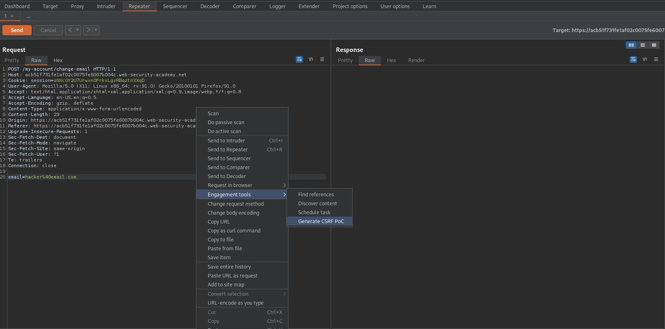Open the Learn tab
665x329 pixels.
tap(430, 6)
